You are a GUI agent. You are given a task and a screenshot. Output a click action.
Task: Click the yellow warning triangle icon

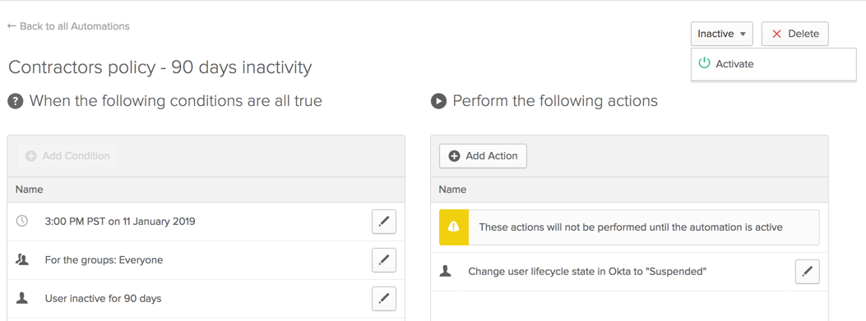click(x=453, y=227)
